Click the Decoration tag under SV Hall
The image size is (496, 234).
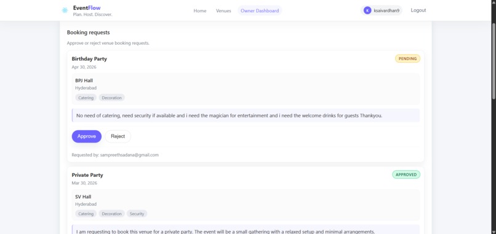tap(111, 214)
